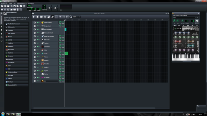Go to next preset arrow in sfxr window
The height and width of the screenshot is (116, 207).
[198, 18]
